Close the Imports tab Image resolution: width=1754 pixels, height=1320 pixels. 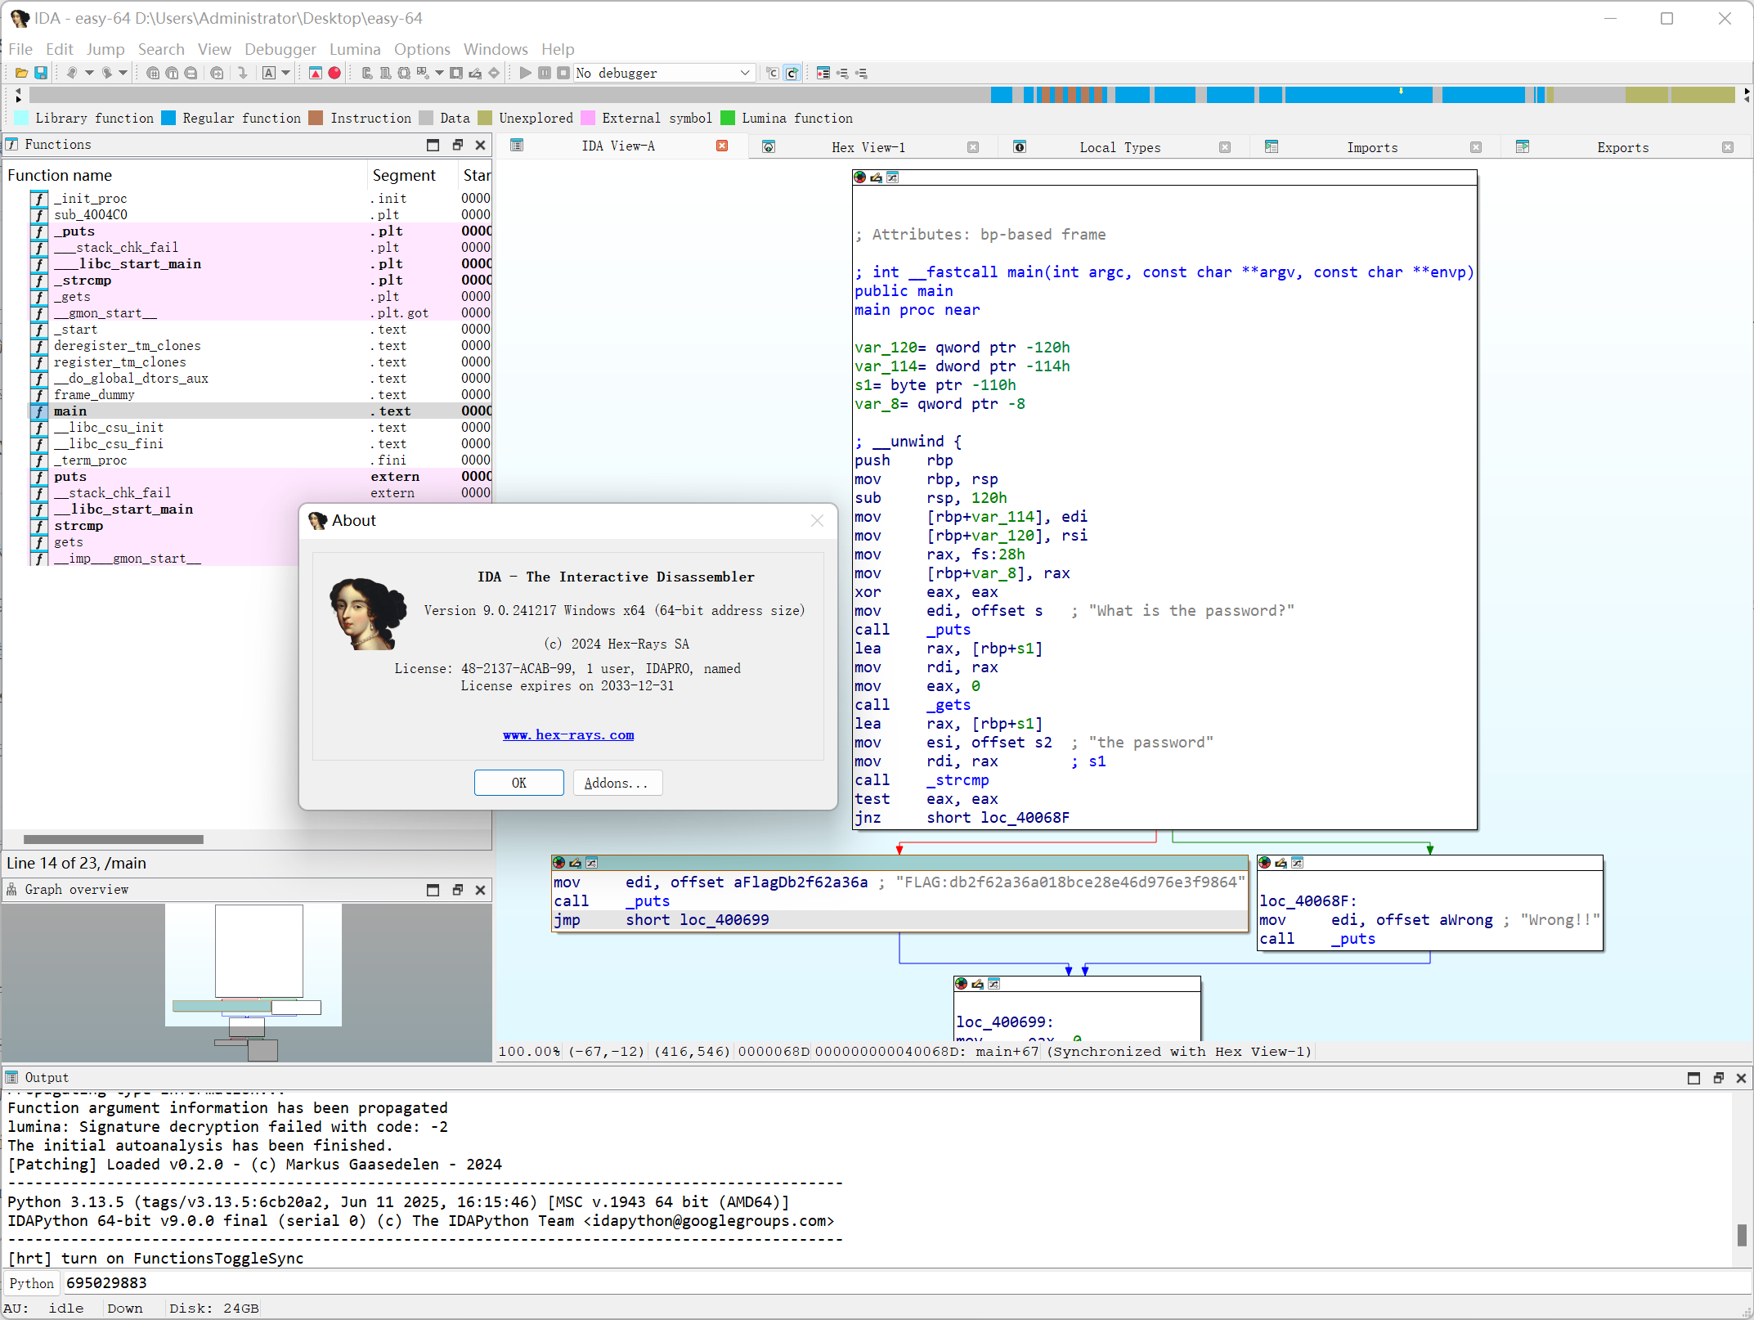click(1476, 147)
